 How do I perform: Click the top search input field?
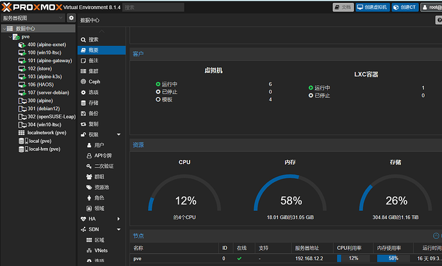(154, 7)
